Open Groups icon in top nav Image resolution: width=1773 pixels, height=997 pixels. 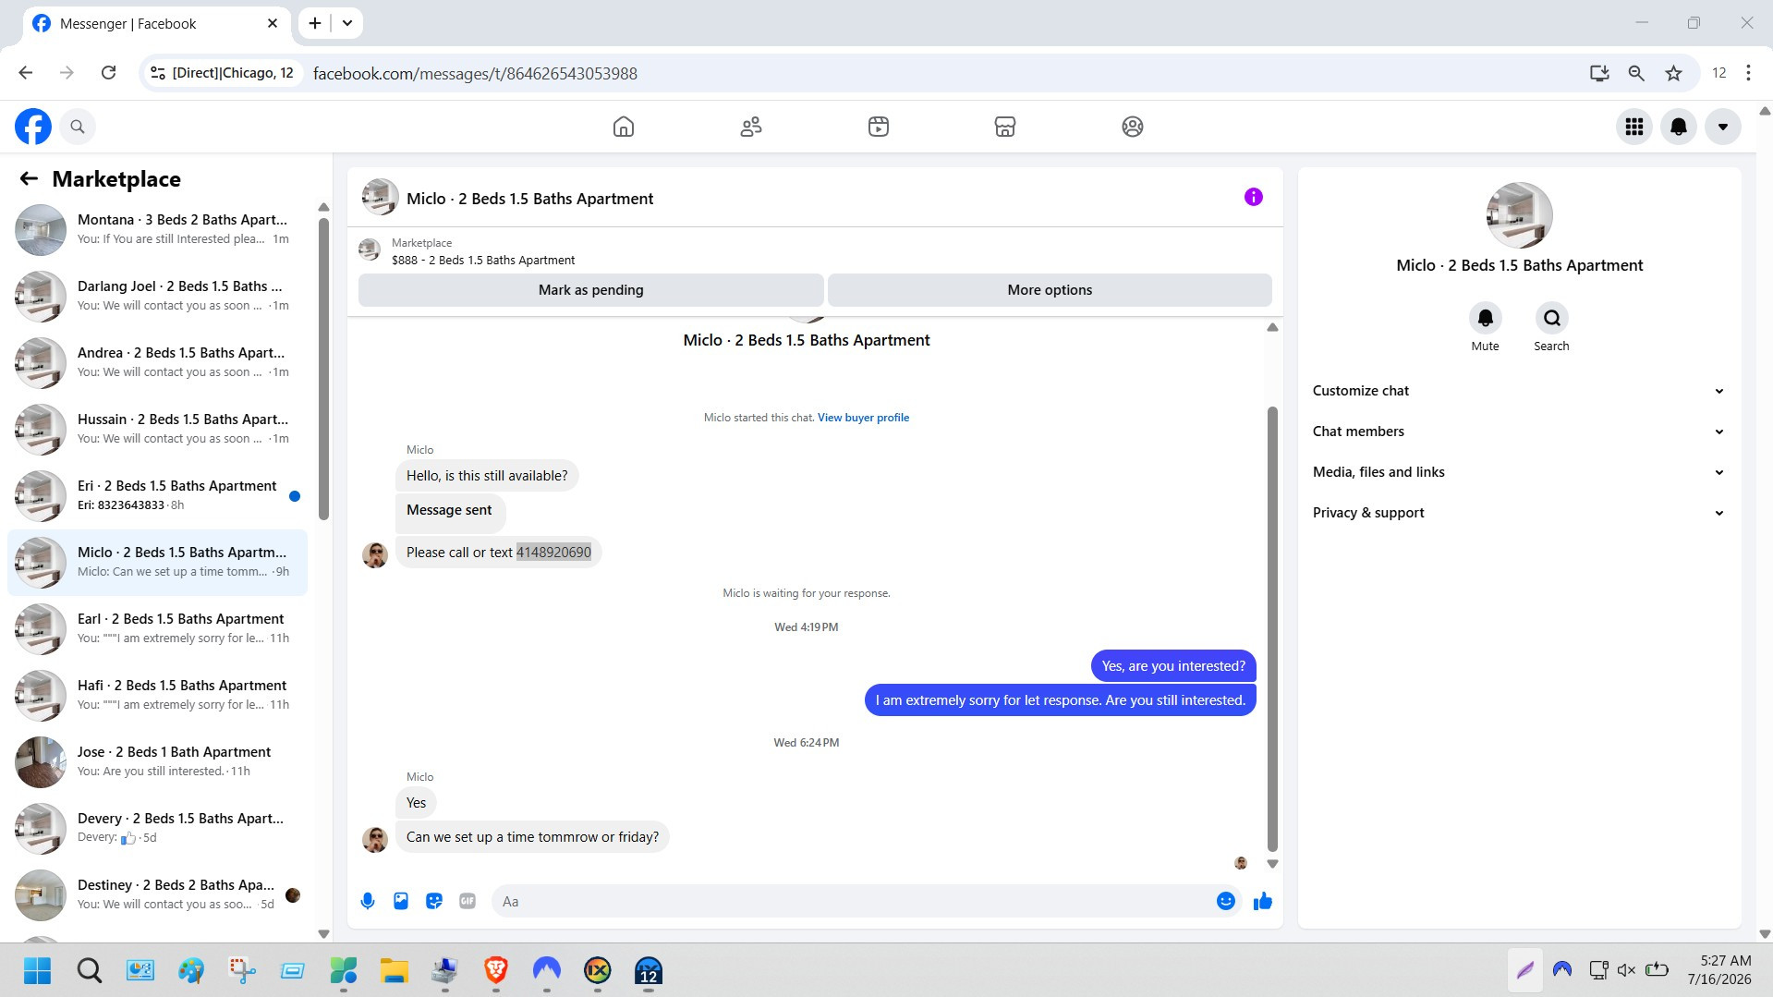pos(1133,127)
